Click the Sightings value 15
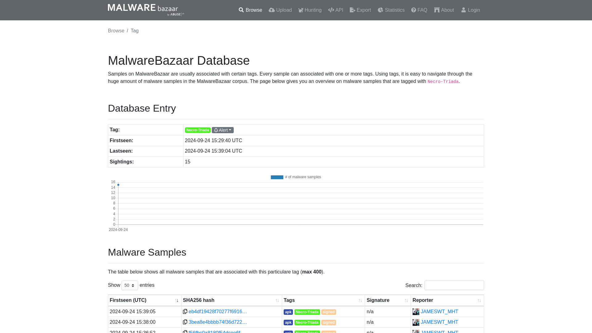592x333 pixels. pos(187,162)
